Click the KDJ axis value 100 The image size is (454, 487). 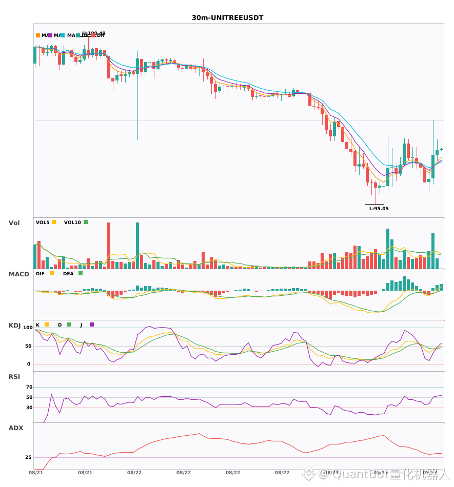pyautogui.click(x=28, y=328)
